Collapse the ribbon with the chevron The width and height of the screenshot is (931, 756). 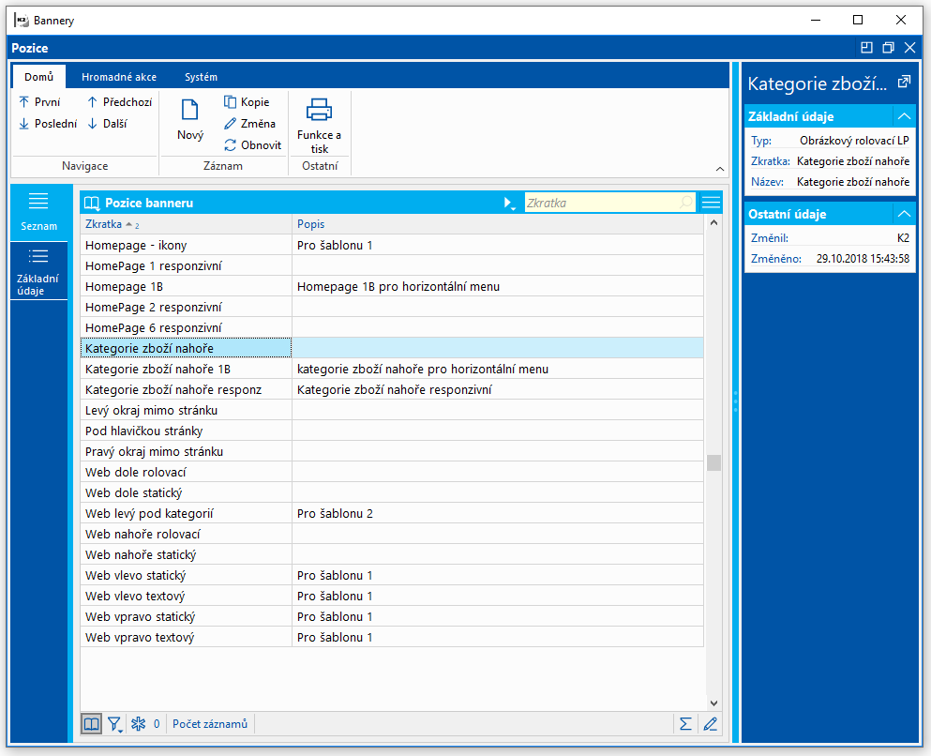pos(720,169)
